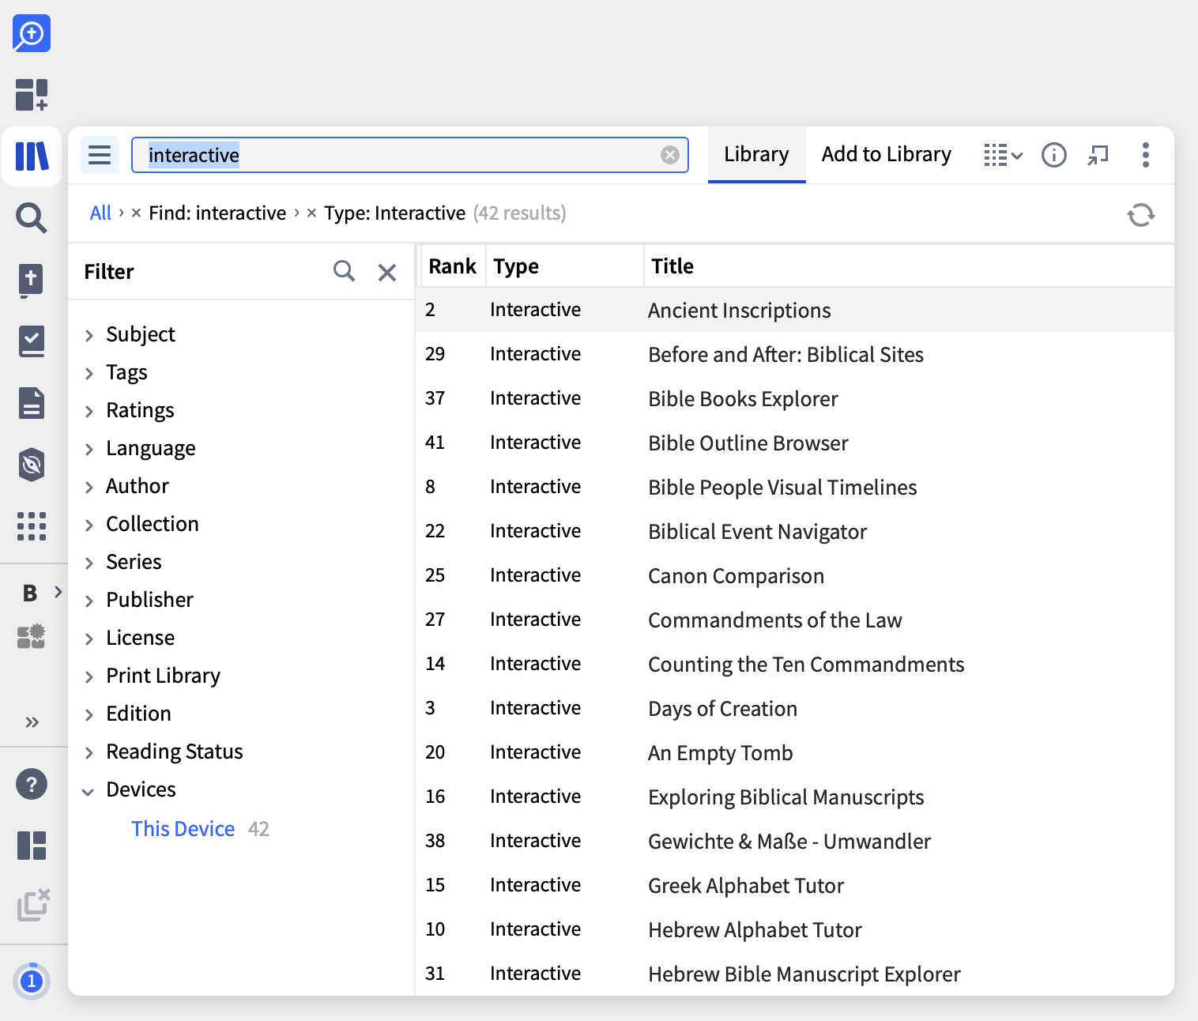Open the notification badge showing 1

coord(32,981)
